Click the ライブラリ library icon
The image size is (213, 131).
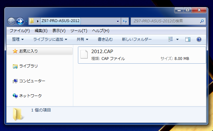(x=15, y=66)
